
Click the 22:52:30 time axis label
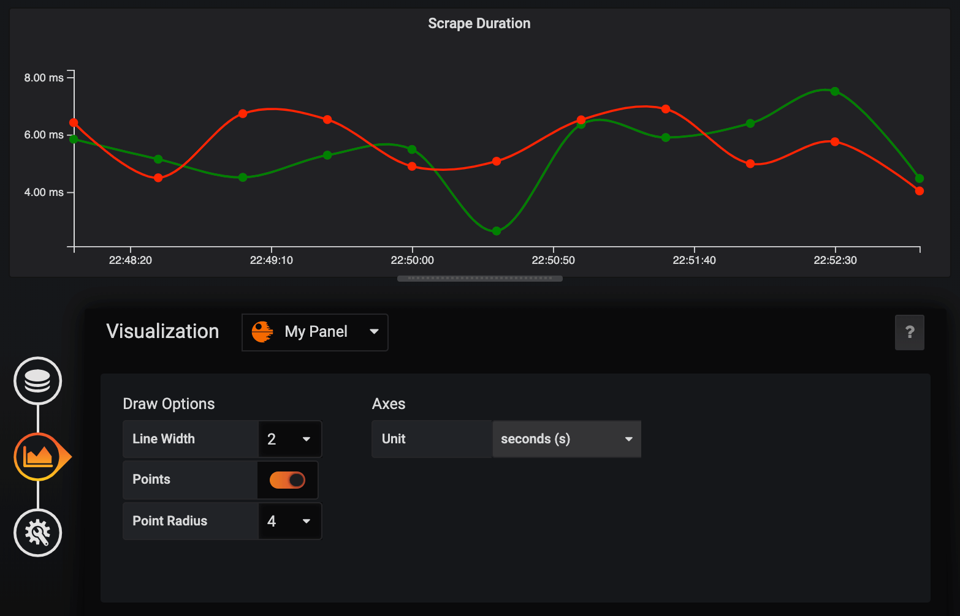(x=836, y=260)
